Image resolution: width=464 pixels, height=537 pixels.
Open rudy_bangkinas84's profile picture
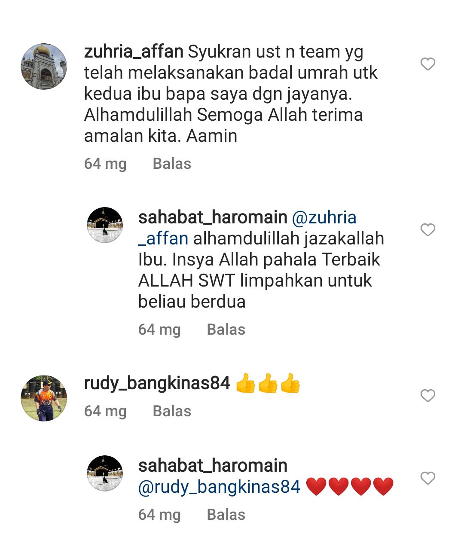(44, 398)
